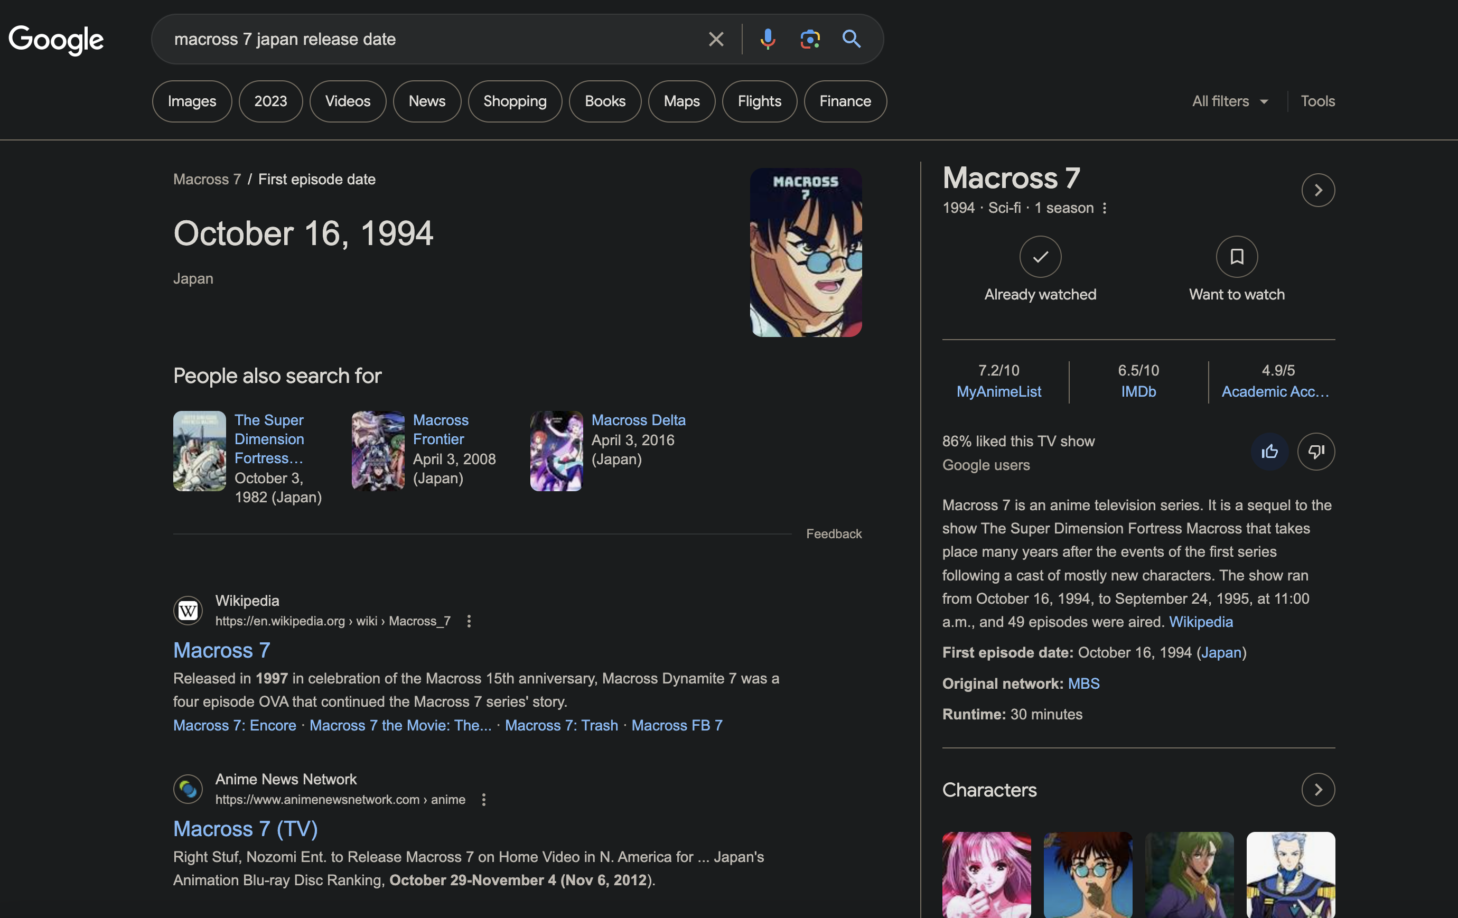Viewport: 1458px width, 918px height.
Task: Open The Super Dimension Fortress link
Action: (269, 439)
